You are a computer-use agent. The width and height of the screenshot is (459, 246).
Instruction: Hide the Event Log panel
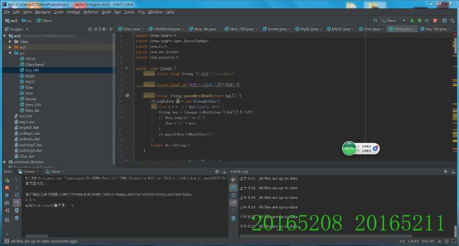[x=453, y=171]
